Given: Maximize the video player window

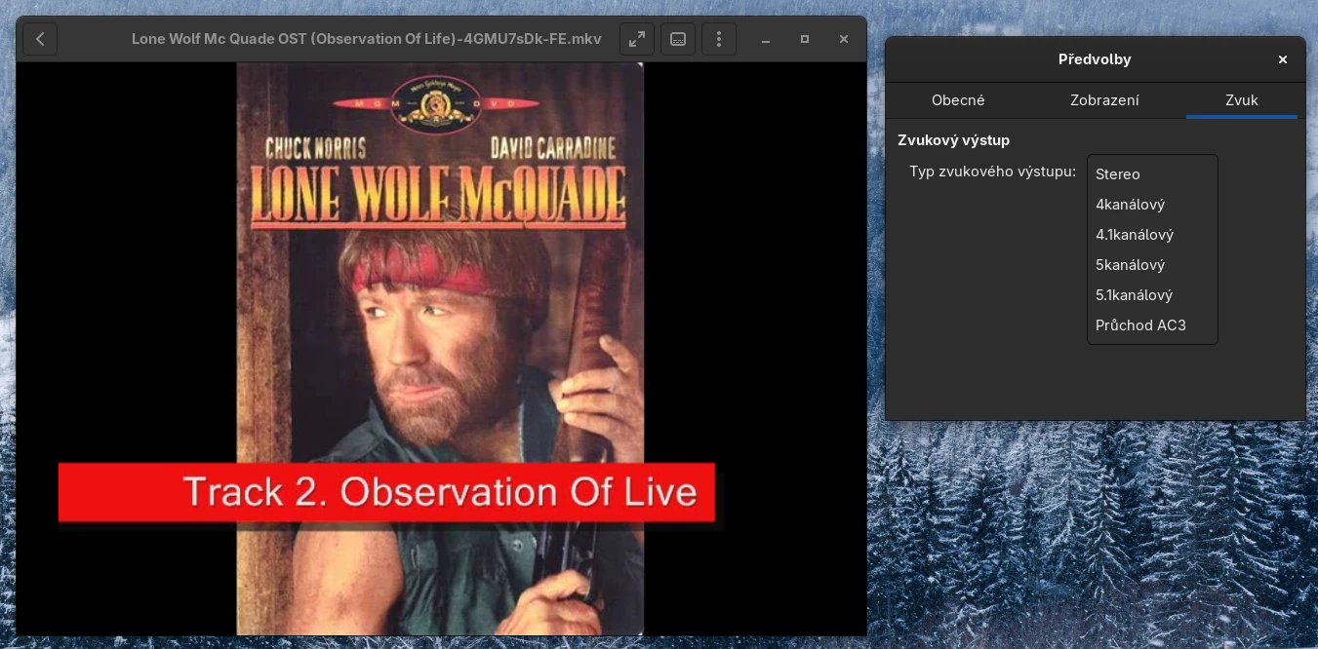Looking at the screenshot, I should click(805, 39).
